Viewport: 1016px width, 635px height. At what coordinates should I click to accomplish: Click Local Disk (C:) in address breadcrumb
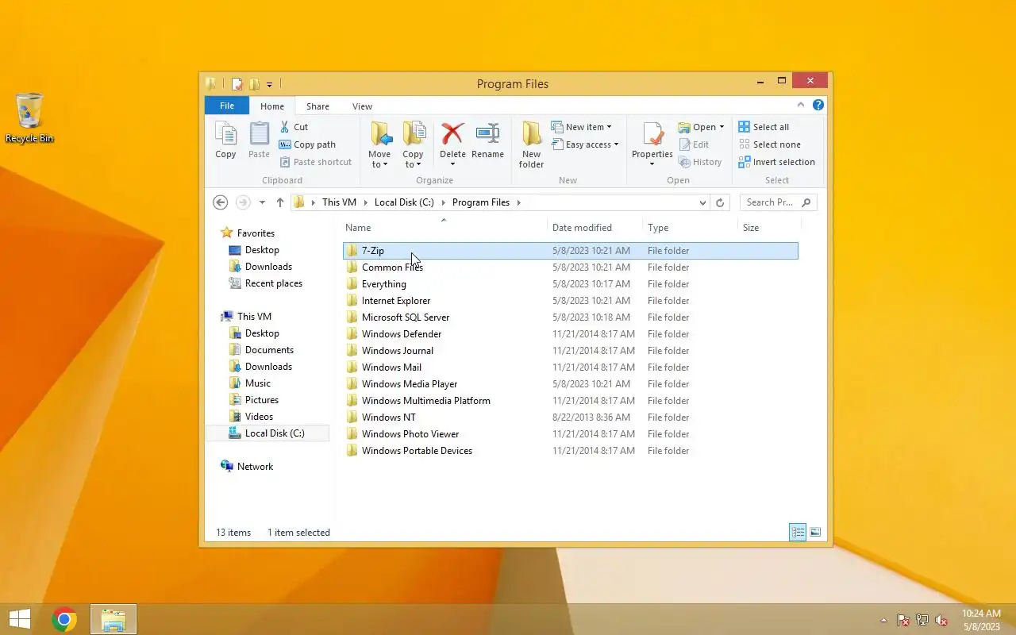click(x=404, y=202)
